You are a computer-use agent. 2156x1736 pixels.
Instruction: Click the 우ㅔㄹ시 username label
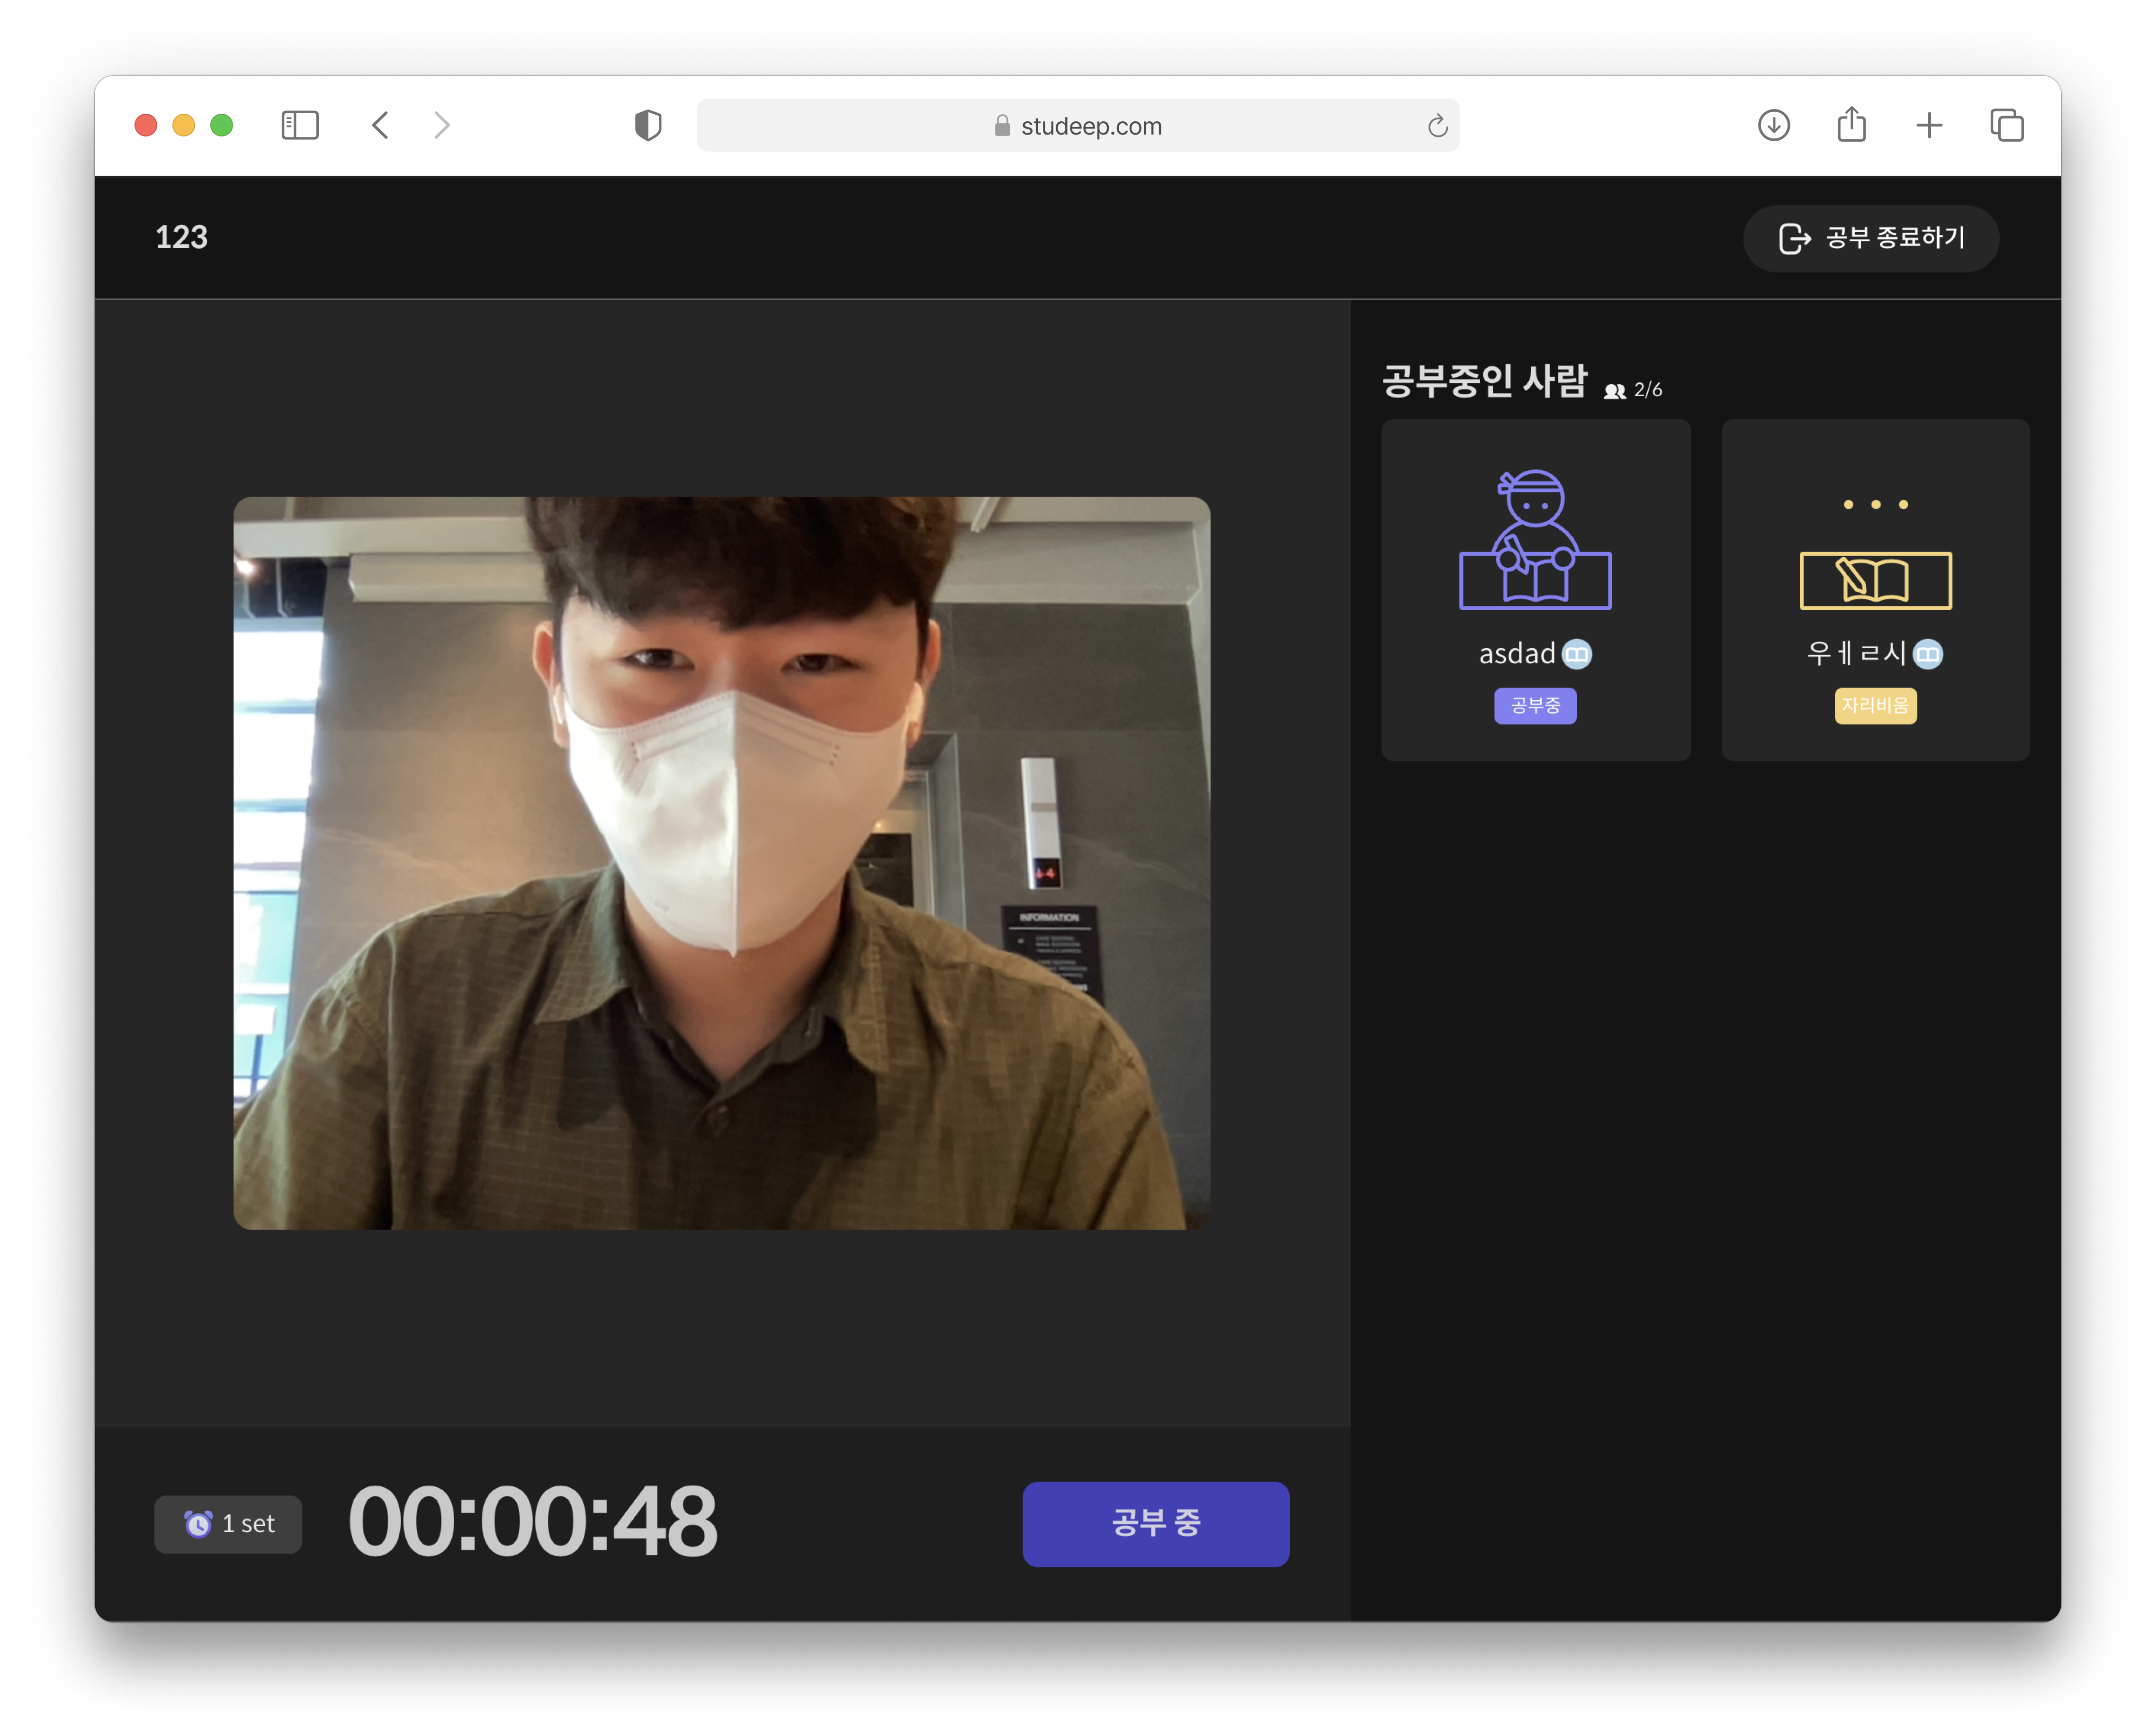pyautogui.click(x=1856, y=653)
